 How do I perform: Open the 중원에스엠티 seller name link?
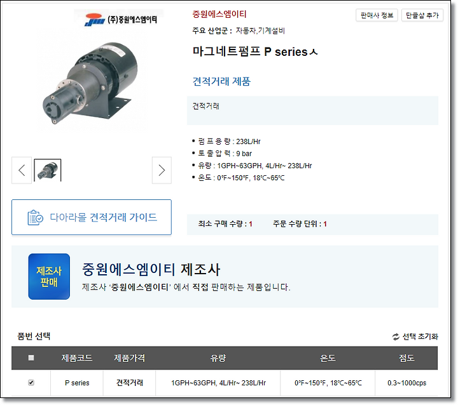coord(219,14)
